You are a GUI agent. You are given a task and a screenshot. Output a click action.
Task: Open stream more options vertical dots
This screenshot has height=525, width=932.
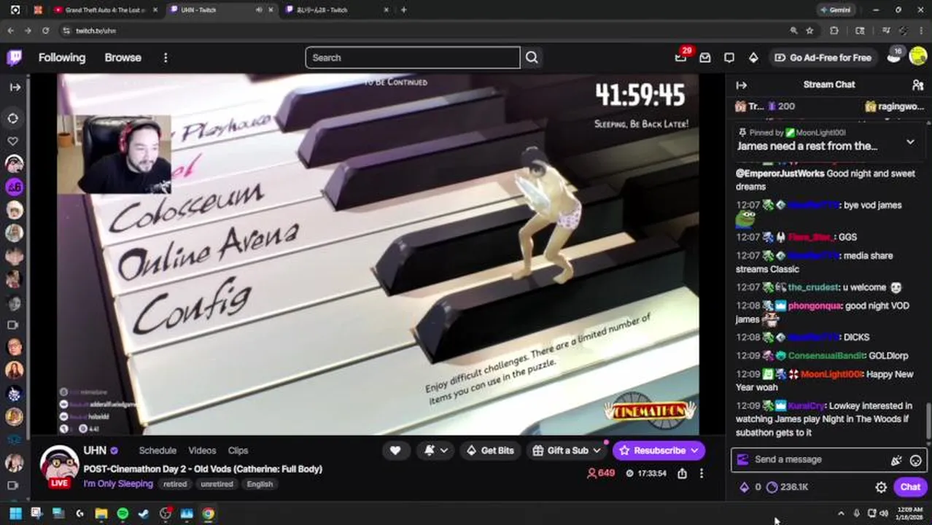702,473
